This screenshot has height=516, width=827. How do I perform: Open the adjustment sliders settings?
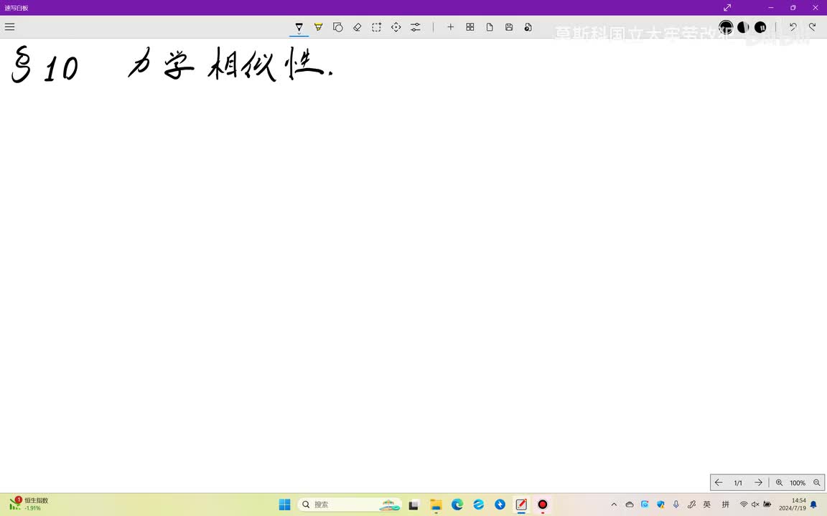click(x=416, y=27)
